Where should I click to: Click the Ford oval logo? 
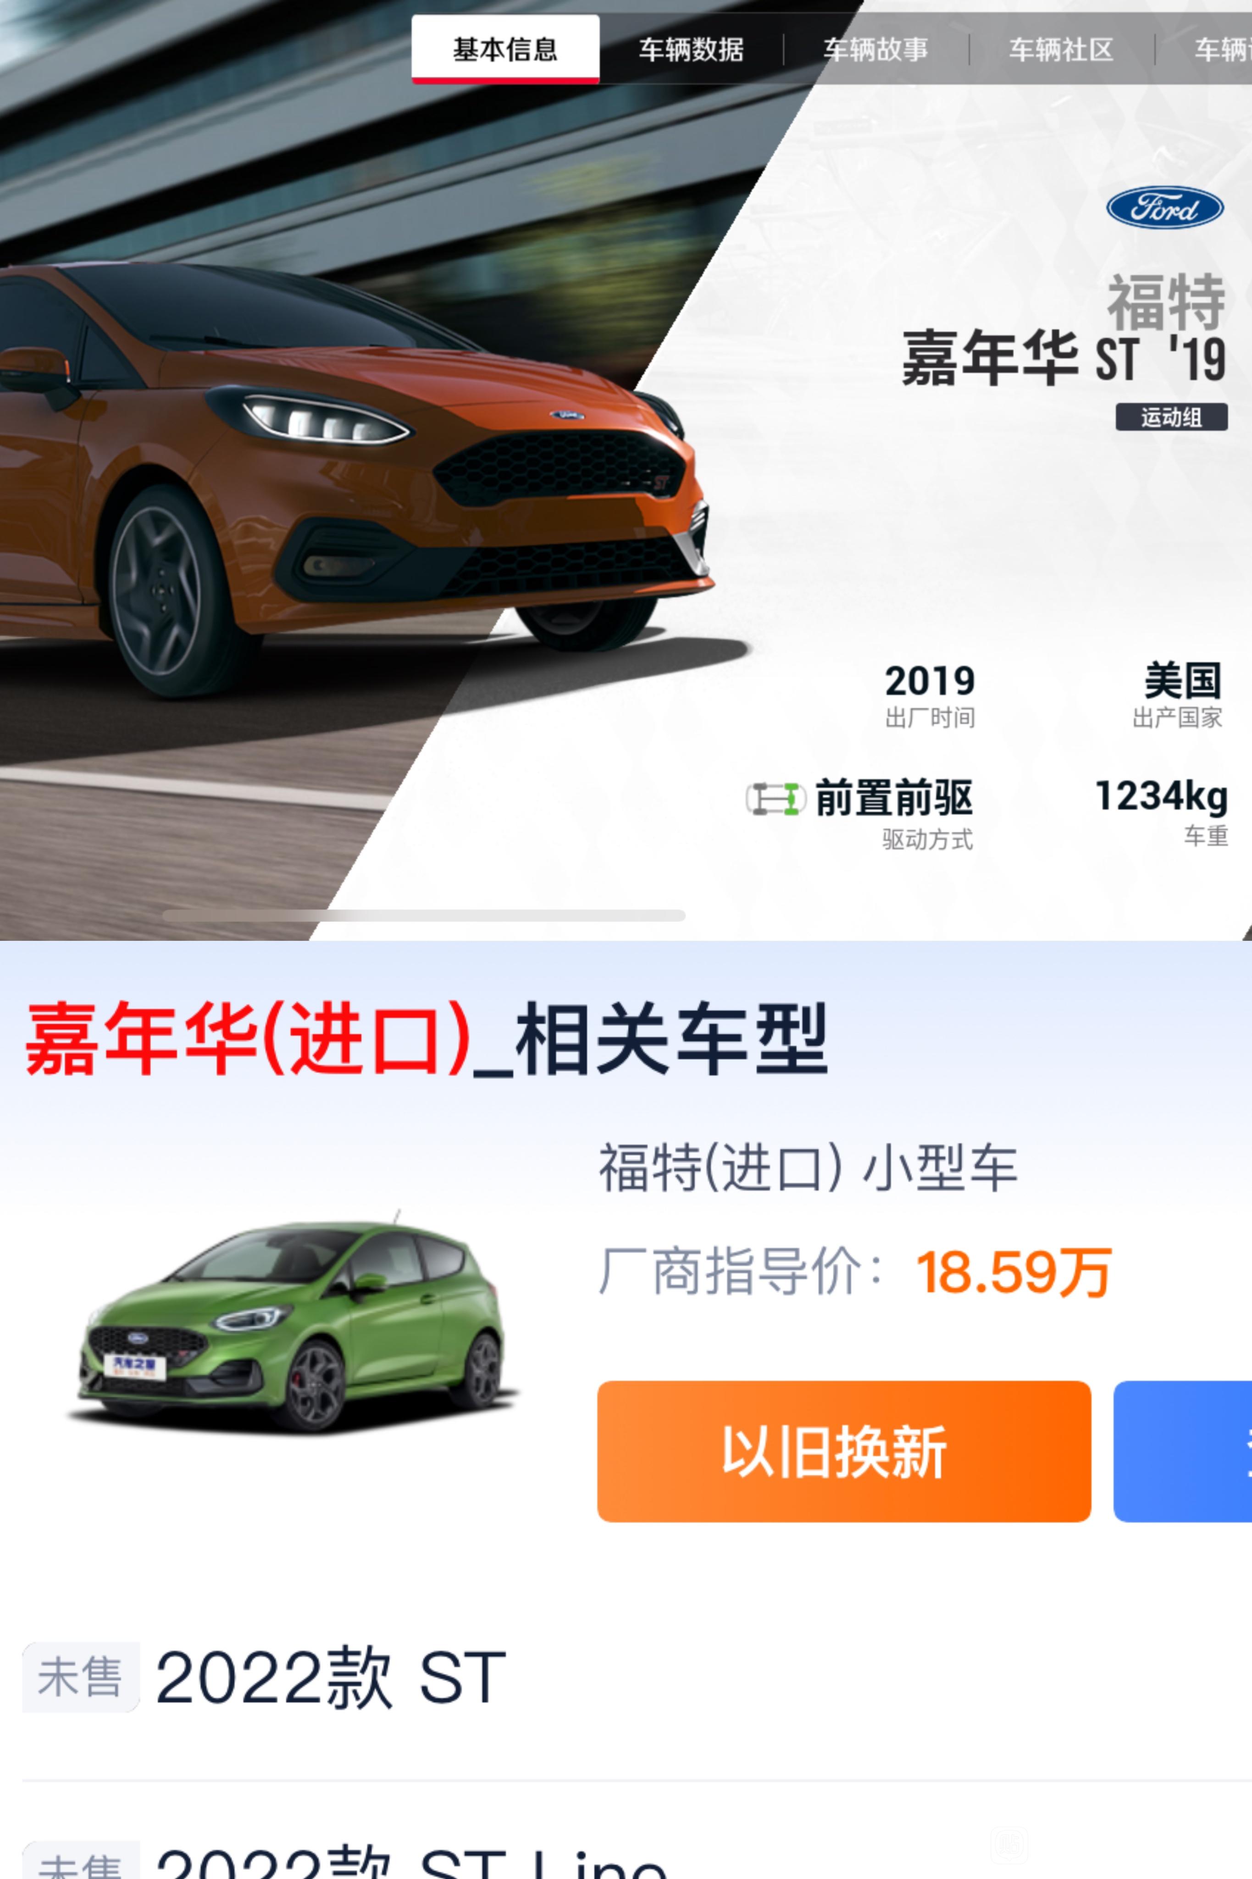(1164, 208)
